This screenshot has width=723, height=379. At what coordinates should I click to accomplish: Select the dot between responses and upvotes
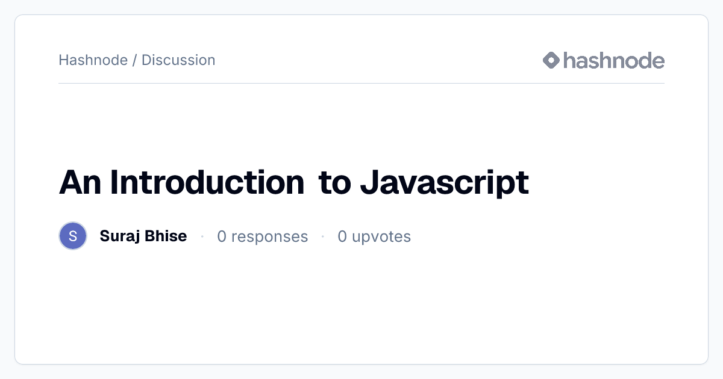tap(323, 236)
